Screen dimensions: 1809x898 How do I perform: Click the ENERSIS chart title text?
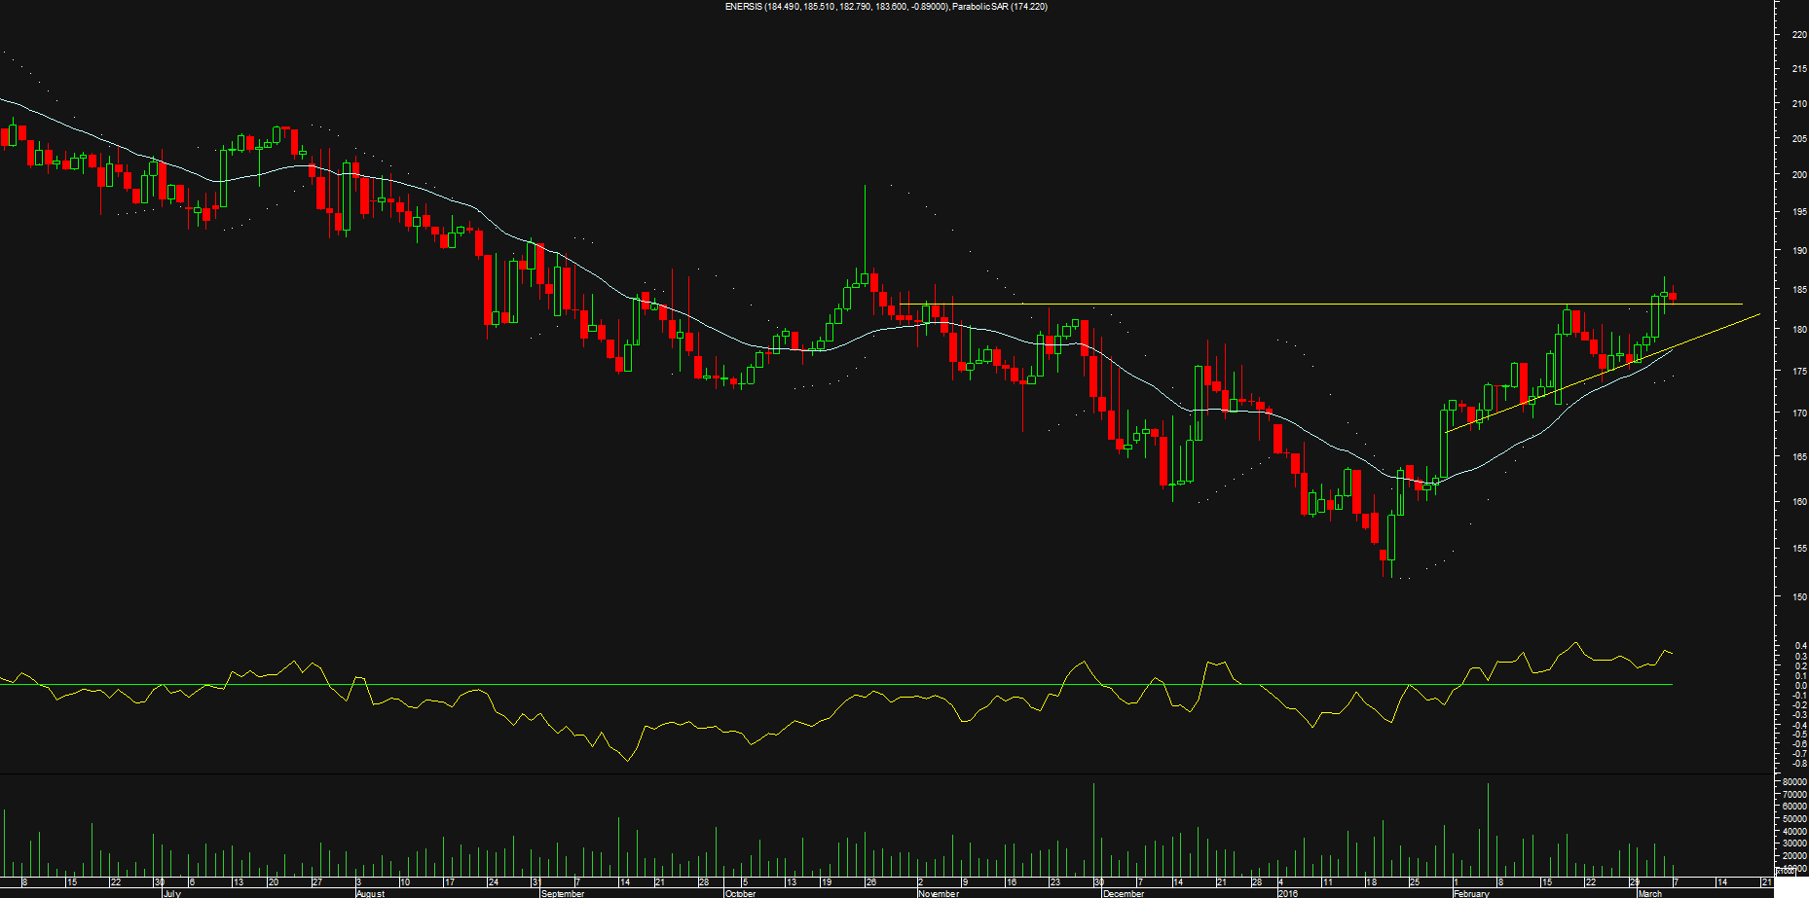click(x=886, y=7)
